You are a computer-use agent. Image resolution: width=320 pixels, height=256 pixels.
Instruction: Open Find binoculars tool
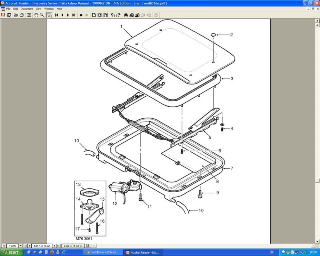coord(126,15)
